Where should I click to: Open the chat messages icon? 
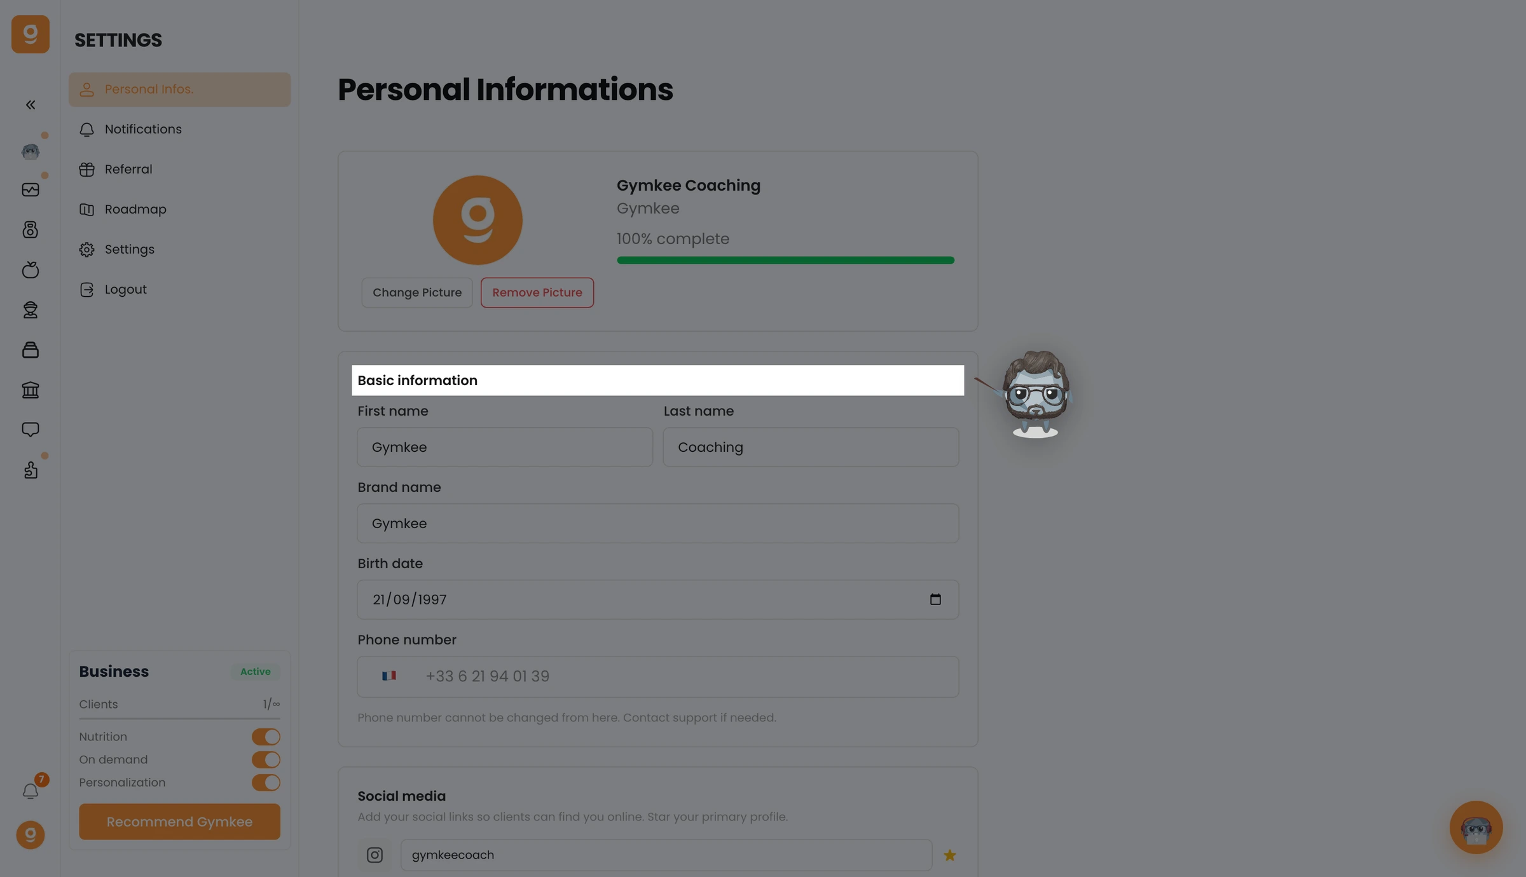31,430
